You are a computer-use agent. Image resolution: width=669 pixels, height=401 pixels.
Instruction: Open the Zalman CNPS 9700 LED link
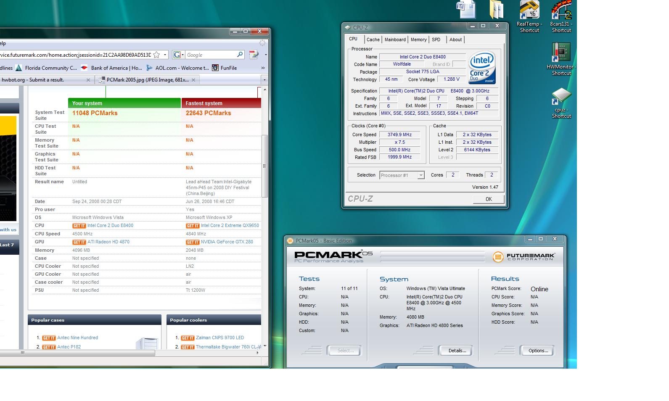point(220,338)
